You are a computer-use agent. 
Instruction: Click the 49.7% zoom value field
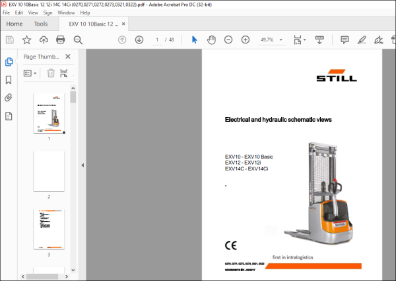267,39
